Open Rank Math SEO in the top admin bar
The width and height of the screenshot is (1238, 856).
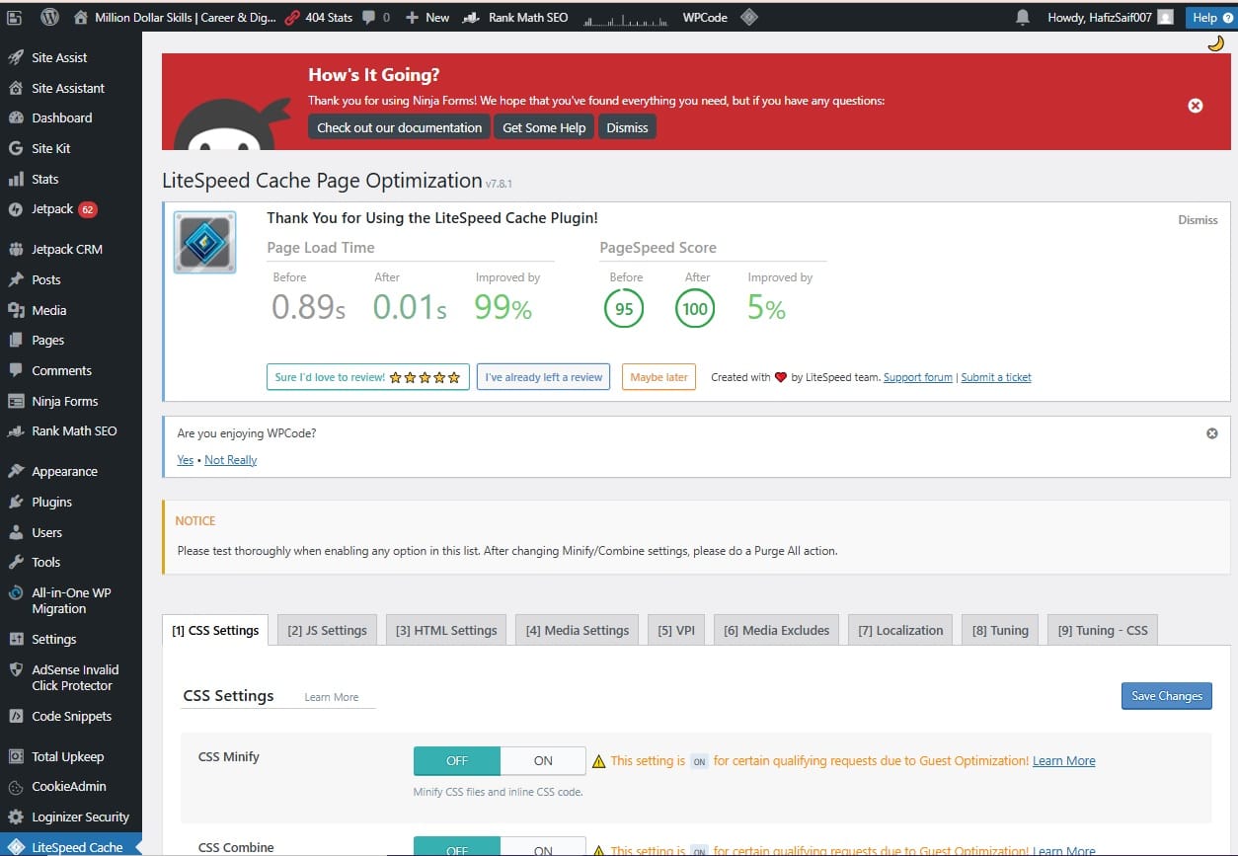coord(515,17)
